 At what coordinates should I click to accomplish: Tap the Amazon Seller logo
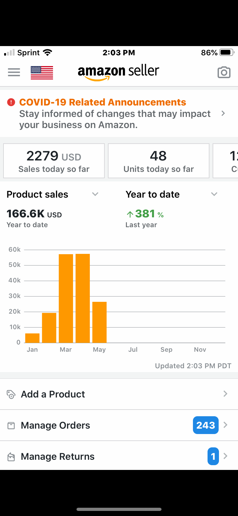tap(118, 72)
